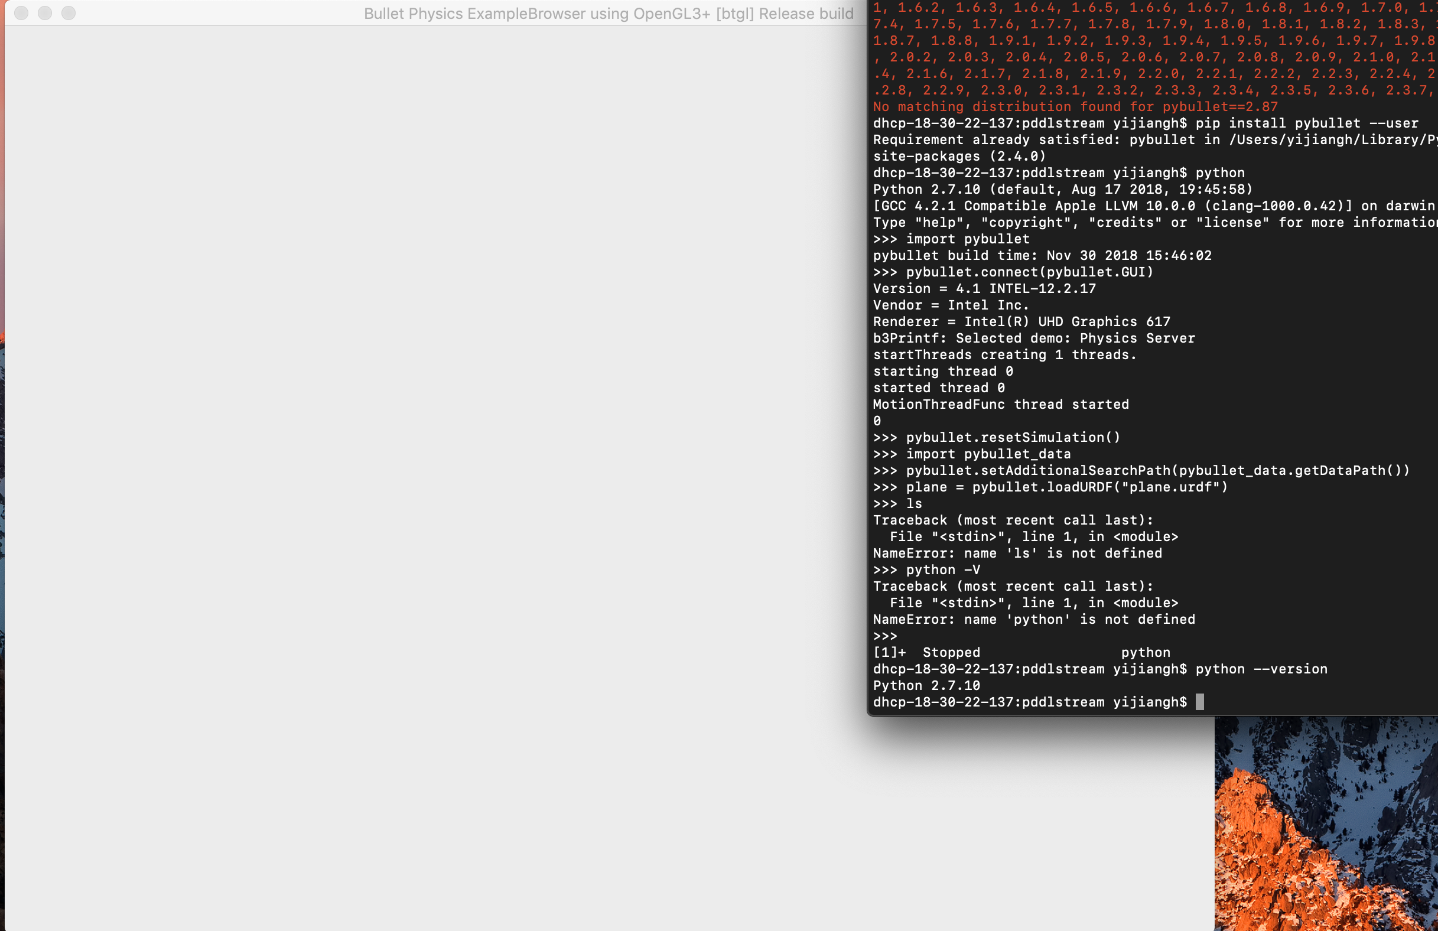Click the 'pybullet.resetSimulation()' line
The height and width of the screenshot is (931, 1438).
pos(1013,437)
